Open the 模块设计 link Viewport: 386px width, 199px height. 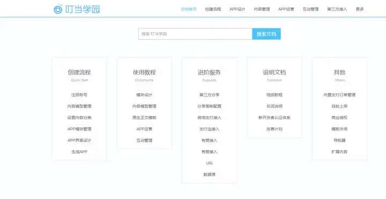144,95
